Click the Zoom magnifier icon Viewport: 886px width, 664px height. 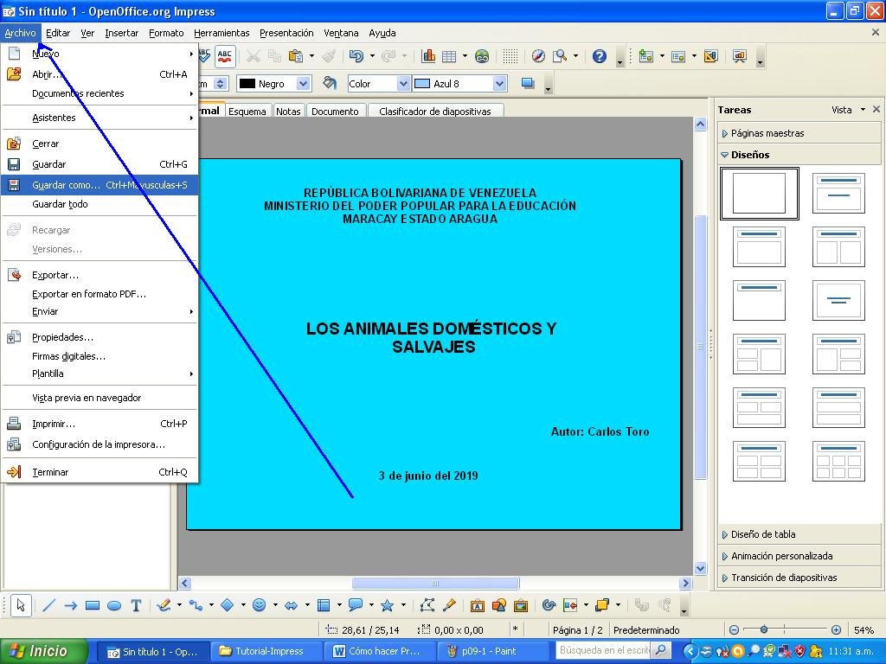tap(560, 56)
